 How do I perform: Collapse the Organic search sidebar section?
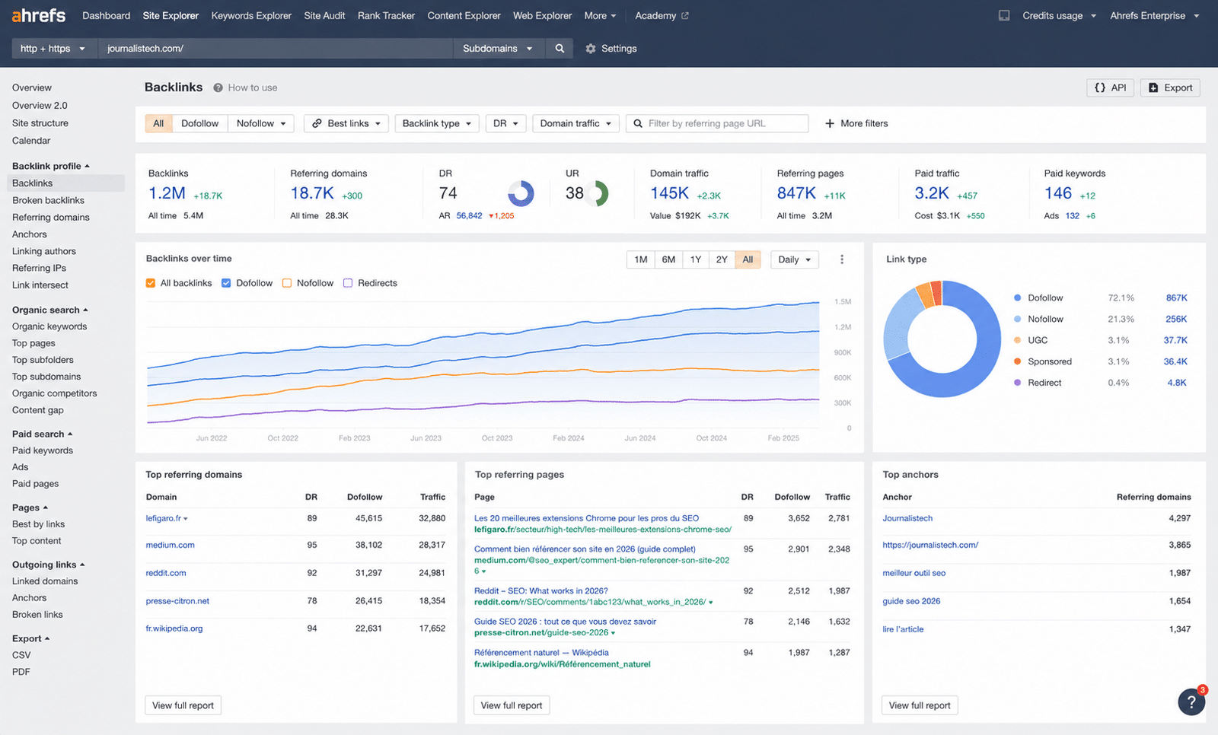[x=50, y=310]
